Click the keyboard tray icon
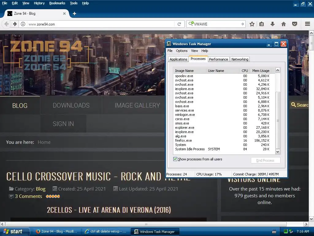Image resolution: width=314 pixels, height=236 pixels. pyautogui.click(x=274, y=232)
